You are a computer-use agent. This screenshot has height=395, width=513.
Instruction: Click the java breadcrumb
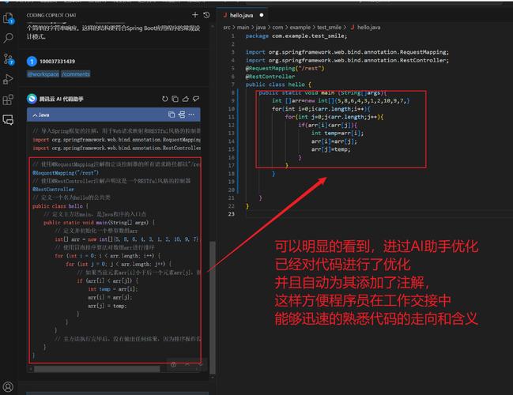261,28
